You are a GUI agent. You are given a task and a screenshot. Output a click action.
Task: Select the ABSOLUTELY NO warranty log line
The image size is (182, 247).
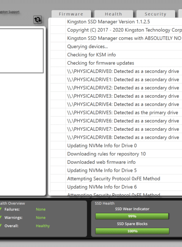pos(116,38)
